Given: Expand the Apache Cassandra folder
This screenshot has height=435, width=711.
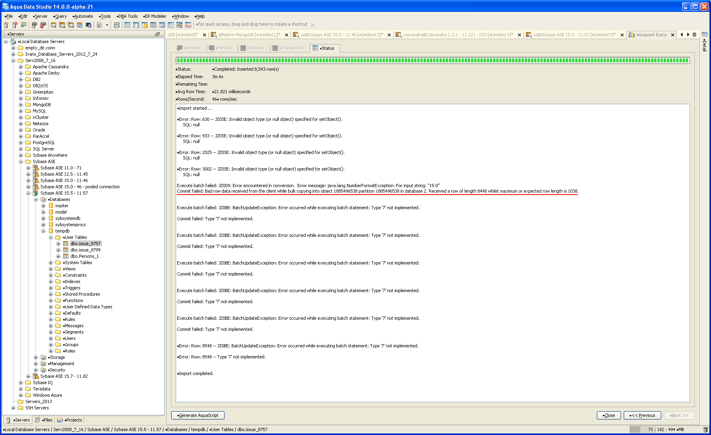Looking at the screenshot, I should (x=21, y=67).
